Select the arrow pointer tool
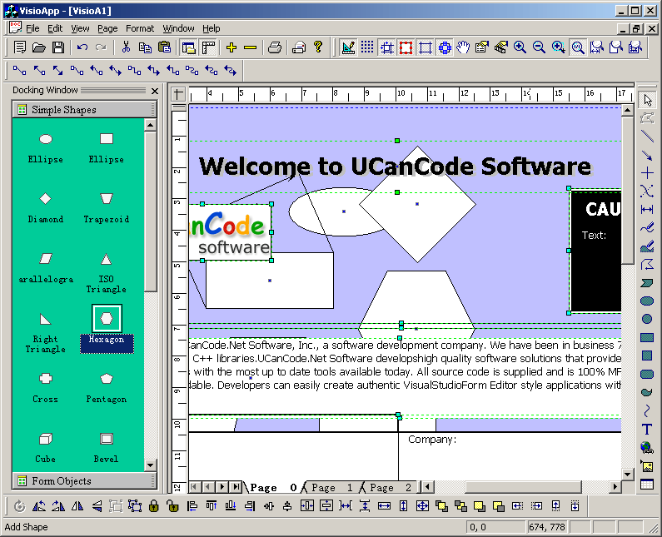The width and height of the screenshot is (662, 537). click(x=648, y=101)
